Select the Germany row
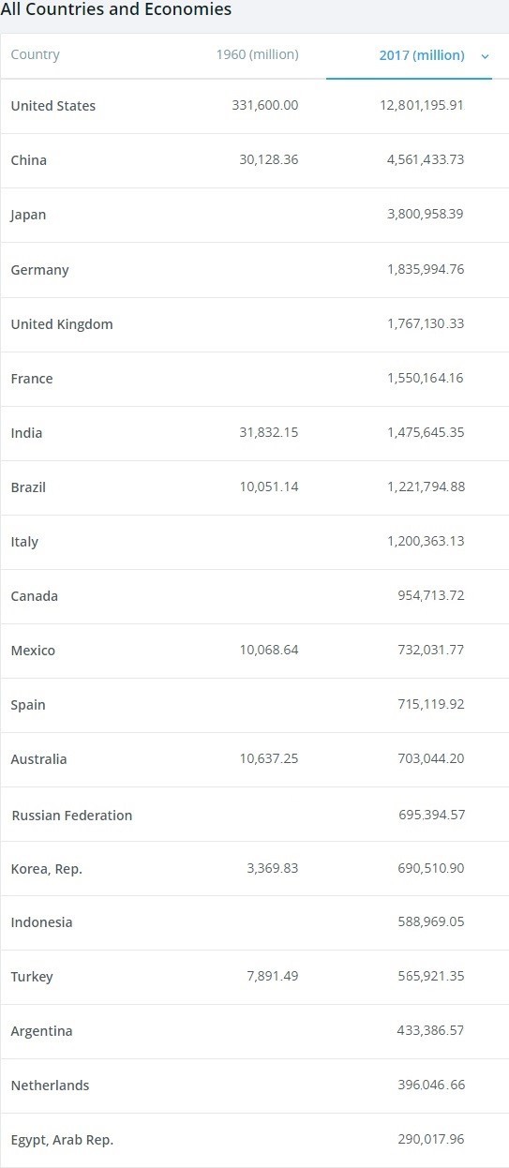Viewport: 509px width, 1168px height. [x=254, y=270]
